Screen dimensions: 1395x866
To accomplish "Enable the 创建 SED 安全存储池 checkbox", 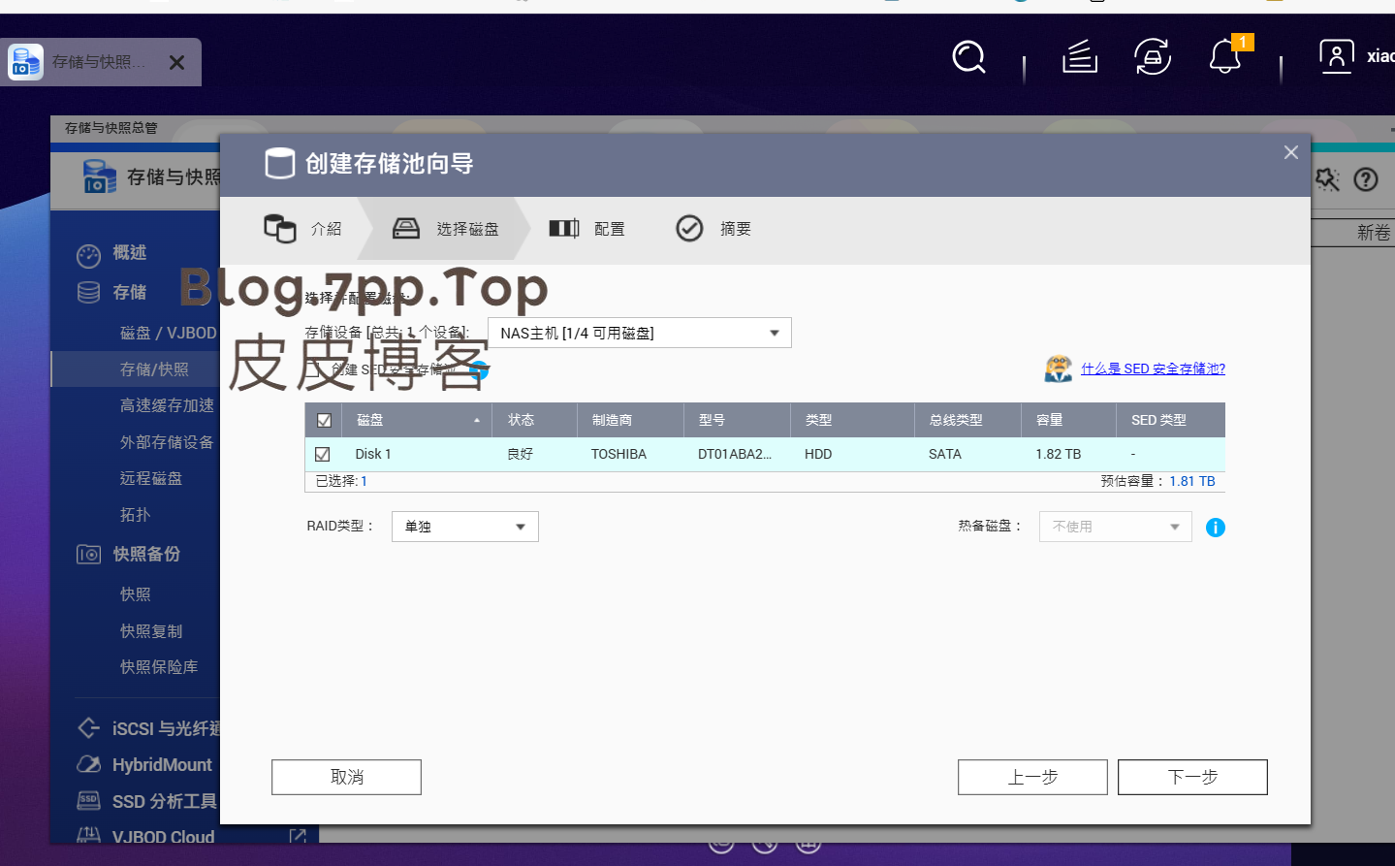I will coord(313,369).
